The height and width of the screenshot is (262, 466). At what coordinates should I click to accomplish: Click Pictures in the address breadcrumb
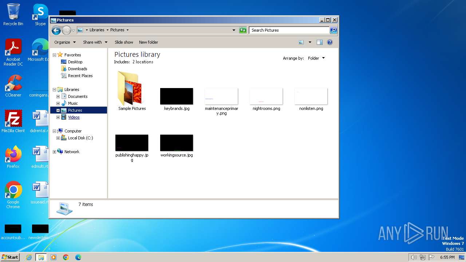117,30
